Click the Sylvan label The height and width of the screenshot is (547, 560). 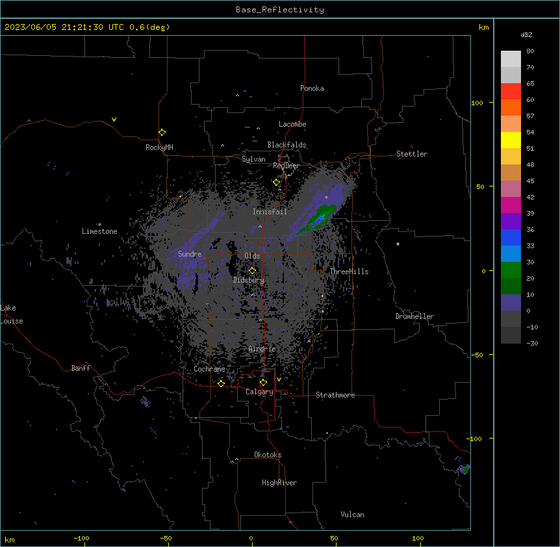253,159
